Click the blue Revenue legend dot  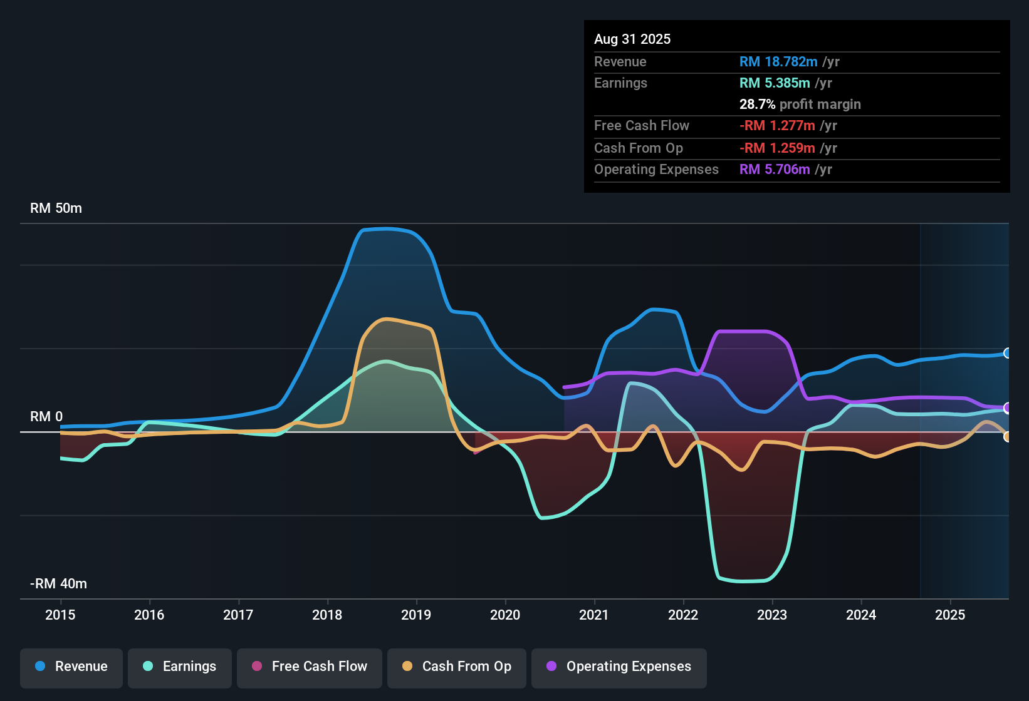(39, 667)
